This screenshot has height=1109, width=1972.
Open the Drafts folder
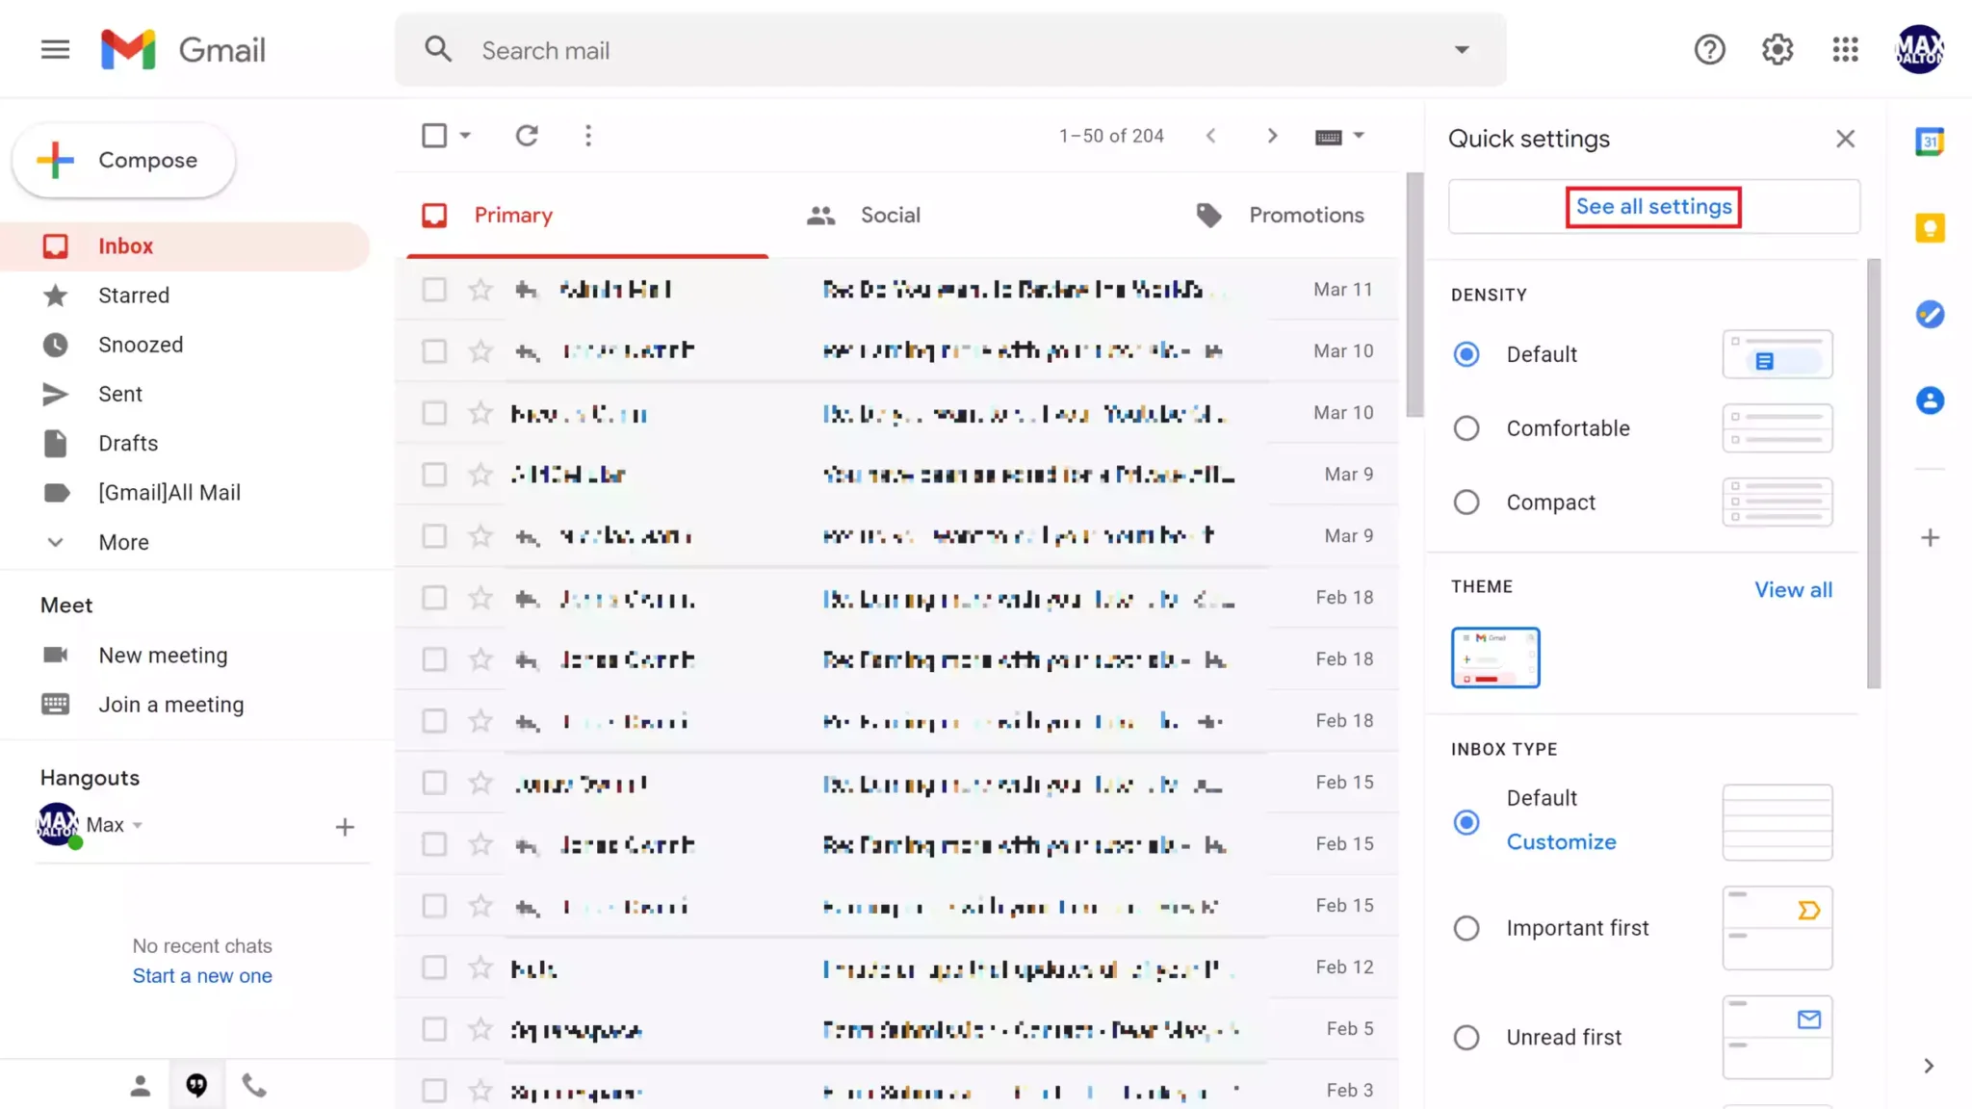coord(127,443)
